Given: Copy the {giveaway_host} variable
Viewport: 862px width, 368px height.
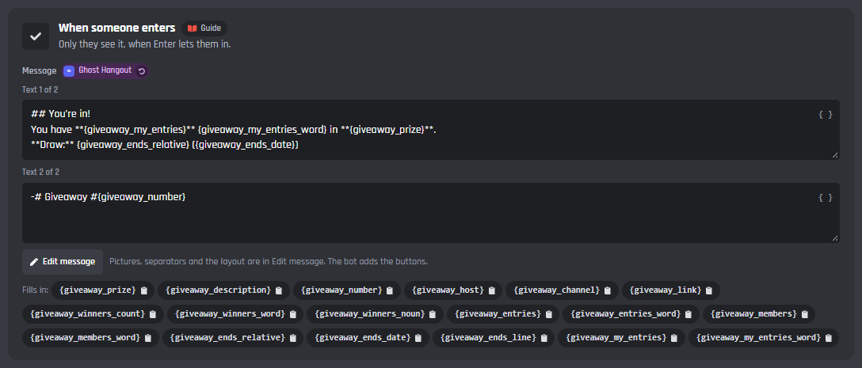Looking at the screenshot, I should tap(453, 290).
